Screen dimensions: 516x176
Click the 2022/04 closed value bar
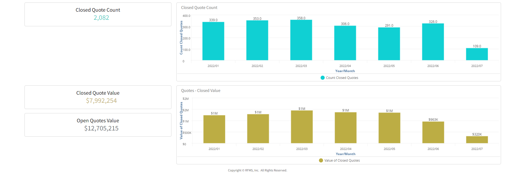(x=346, y=128)
